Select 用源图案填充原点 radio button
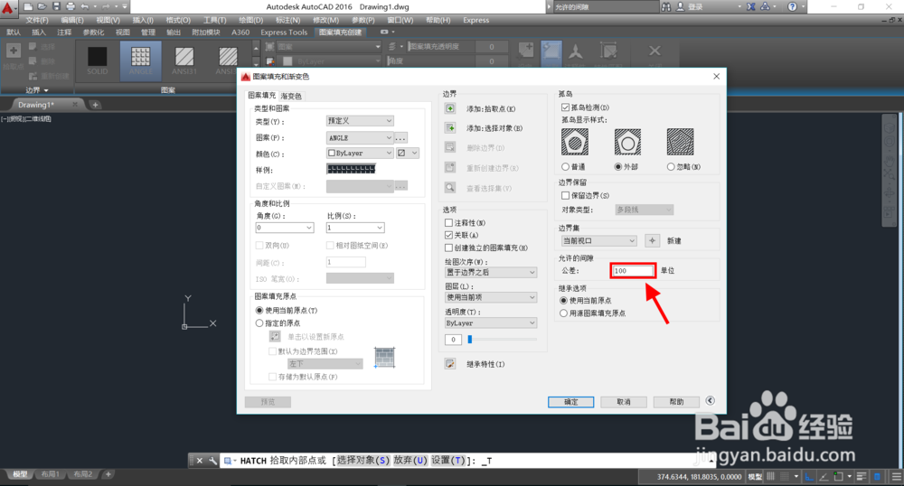The width and height of the screenshot is (904, 486). 564,313
